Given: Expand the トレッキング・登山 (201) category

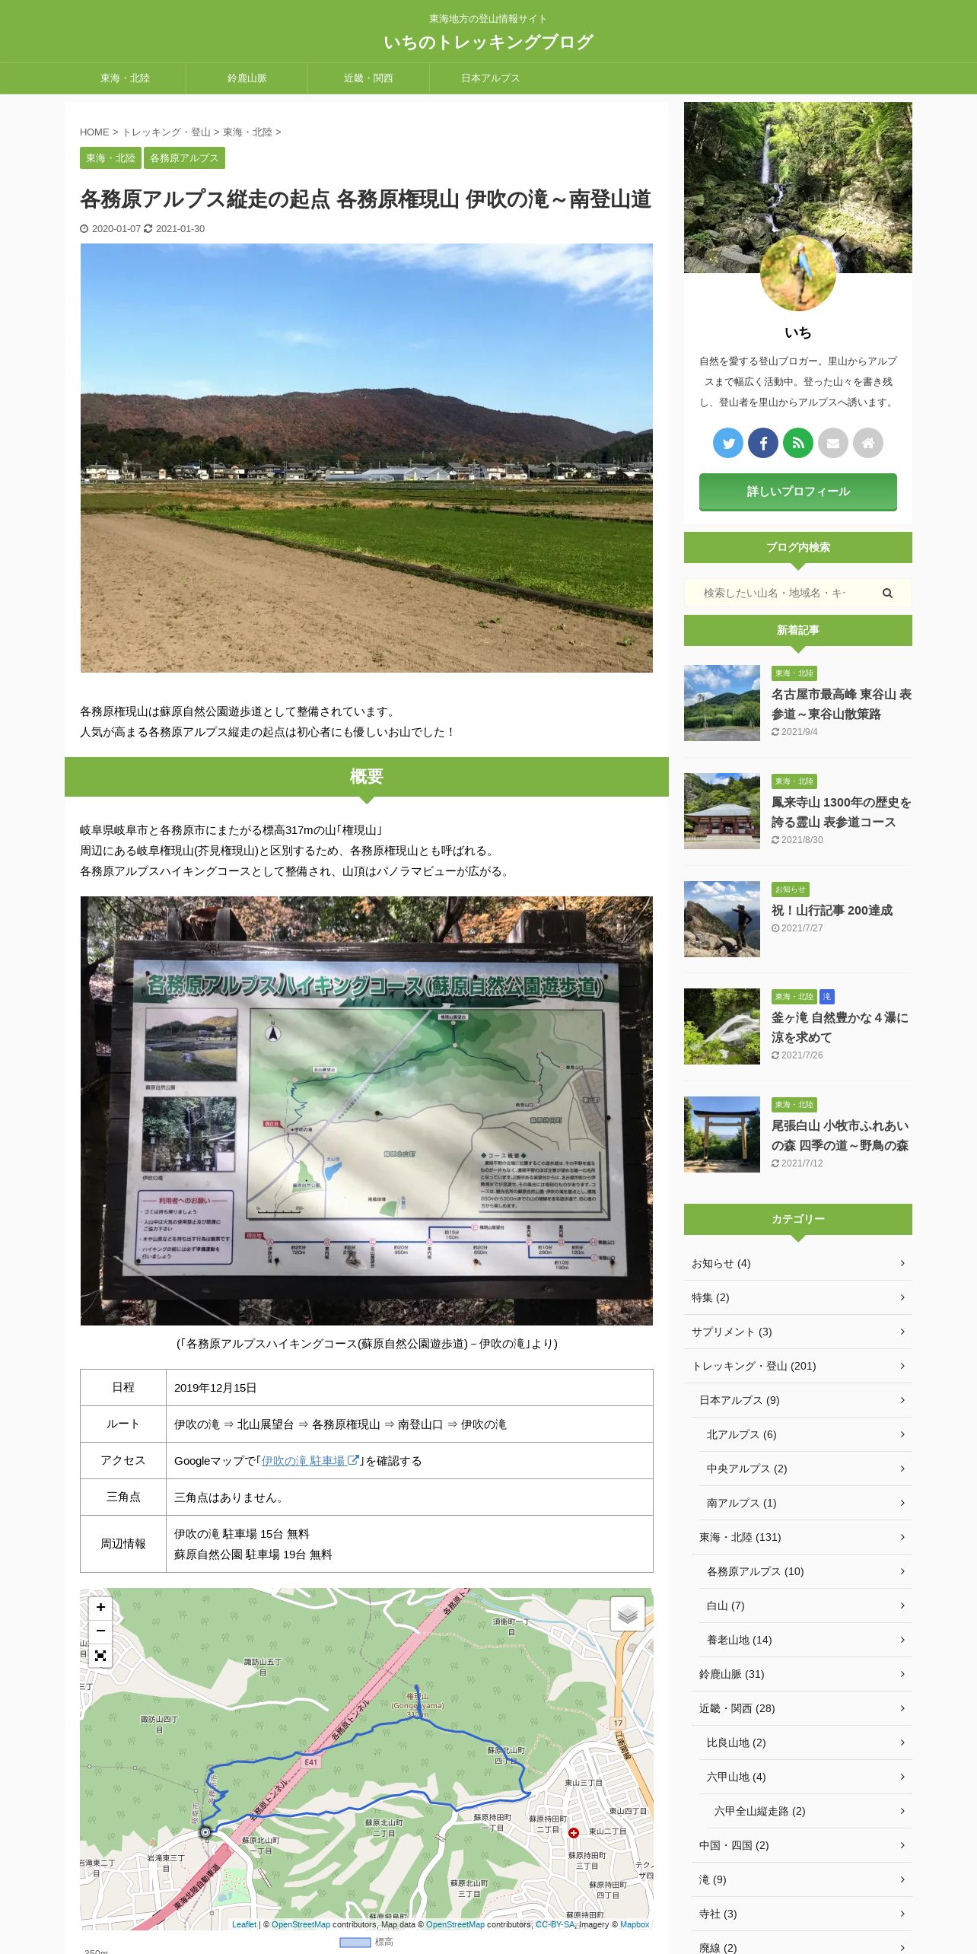Looking at the screenshot, I should pos(798,1366).
